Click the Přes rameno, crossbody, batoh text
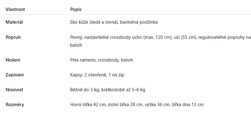 [101, 60]
